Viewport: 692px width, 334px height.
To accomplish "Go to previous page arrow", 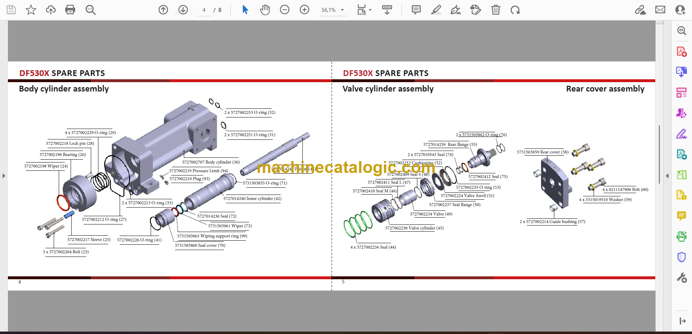I will click(163, 10).
